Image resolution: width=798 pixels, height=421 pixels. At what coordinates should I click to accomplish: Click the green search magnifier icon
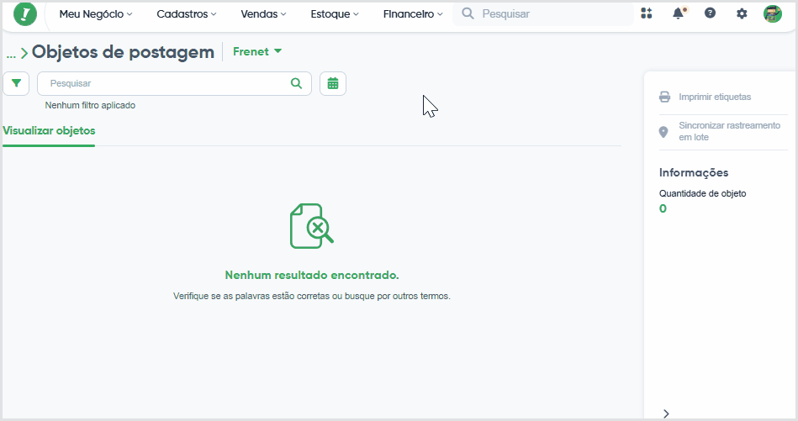click(x=296, y=83)
